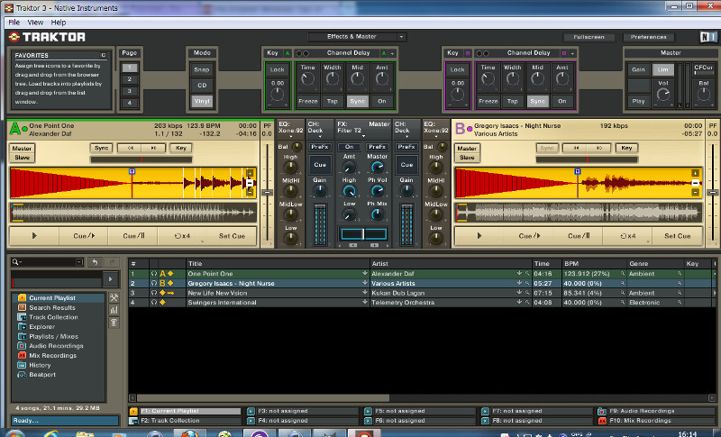This screenshot has width=721, height=437.
Task: Click the Native Instruments NI logo
Action: click(707, 37)
